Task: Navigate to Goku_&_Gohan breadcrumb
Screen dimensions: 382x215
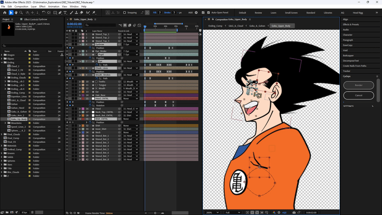Action: (x=257, y=26)
